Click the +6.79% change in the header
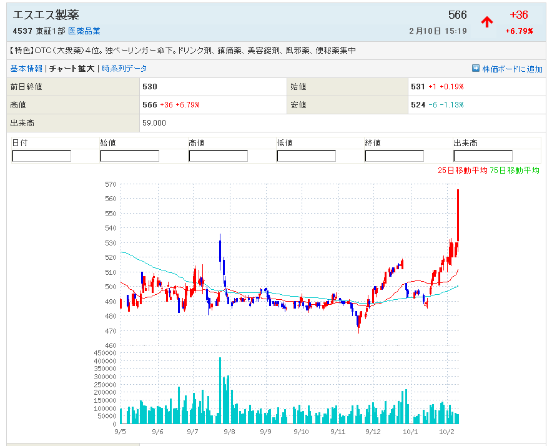The width and height of the screenshot is (552, 446). (x=520, y=31)
